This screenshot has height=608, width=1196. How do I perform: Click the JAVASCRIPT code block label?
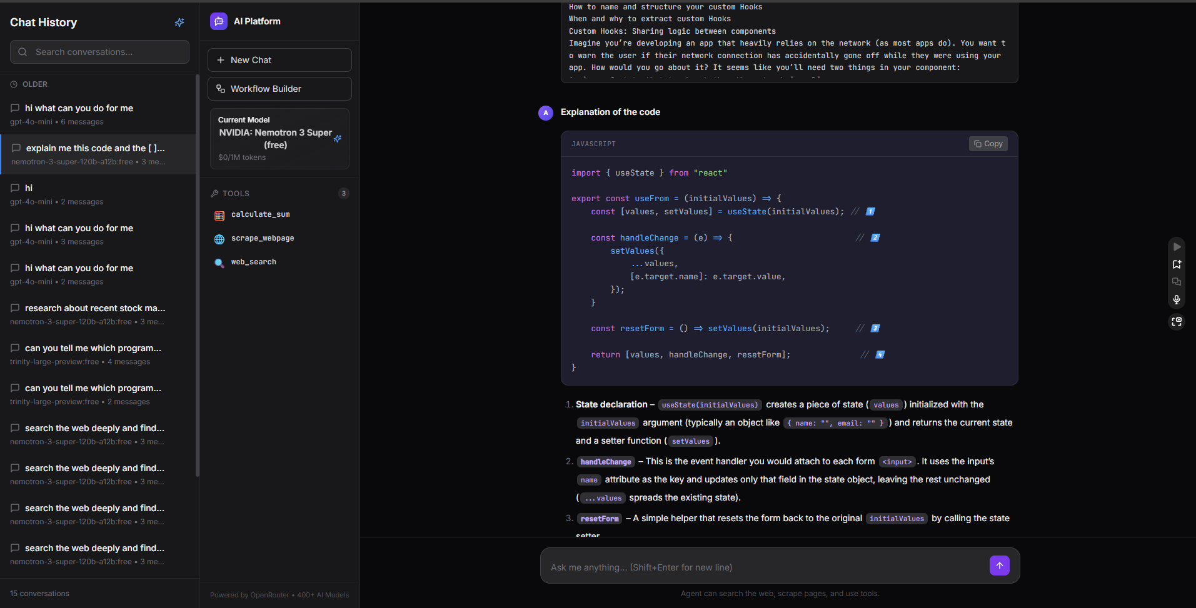click(x=593, y=144)
